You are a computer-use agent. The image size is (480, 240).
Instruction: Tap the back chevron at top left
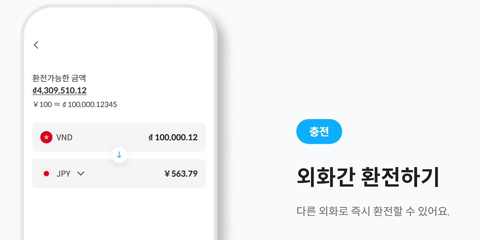point(36,44)
